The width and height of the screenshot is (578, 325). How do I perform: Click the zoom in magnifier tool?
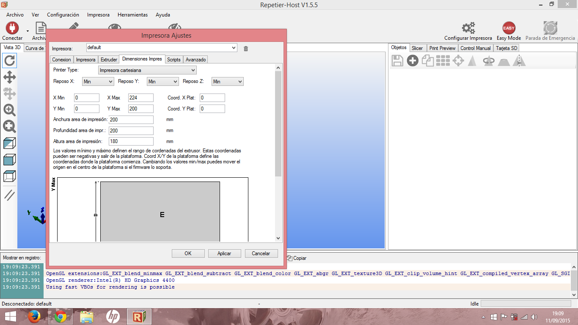pyautogui.click(x=9, y=110)
